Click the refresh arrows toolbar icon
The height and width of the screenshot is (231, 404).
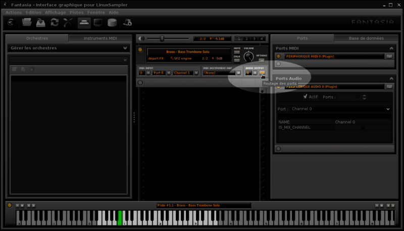tap(55, 23)
